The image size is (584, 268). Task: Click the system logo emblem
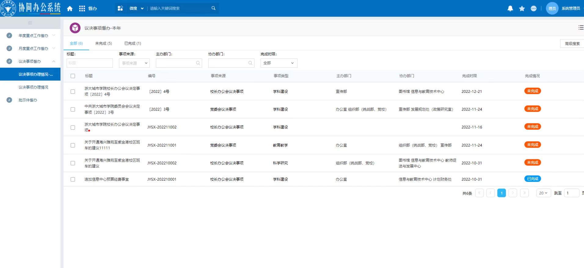pos(8,8)
